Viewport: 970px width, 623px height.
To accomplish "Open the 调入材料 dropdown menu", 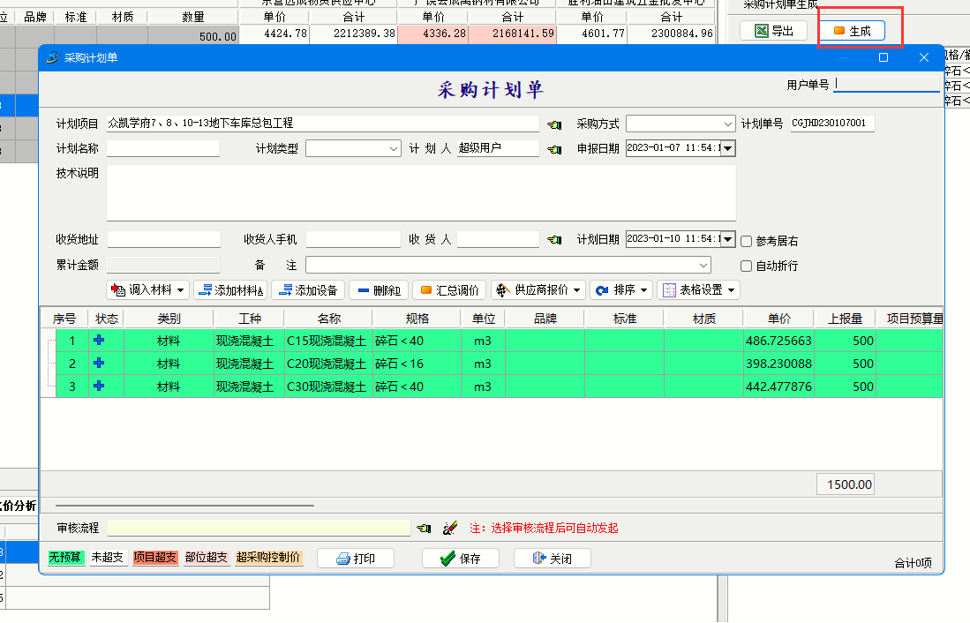I will click(147, 290).
